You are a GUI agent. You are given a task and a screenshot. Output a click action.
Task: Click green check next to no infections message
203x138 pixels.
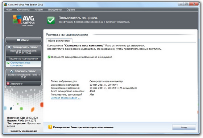click(x=49, y=57)
